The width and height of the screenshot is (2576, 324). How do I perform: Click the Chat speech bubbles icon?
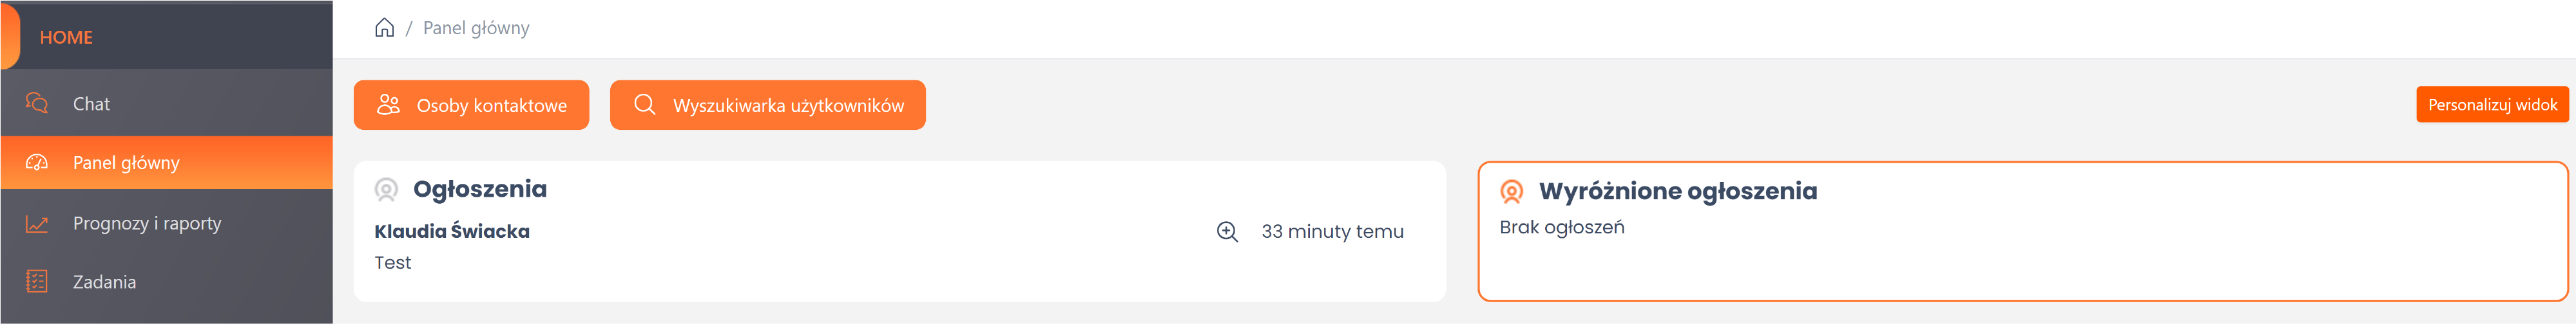click(x=37, y=104)
